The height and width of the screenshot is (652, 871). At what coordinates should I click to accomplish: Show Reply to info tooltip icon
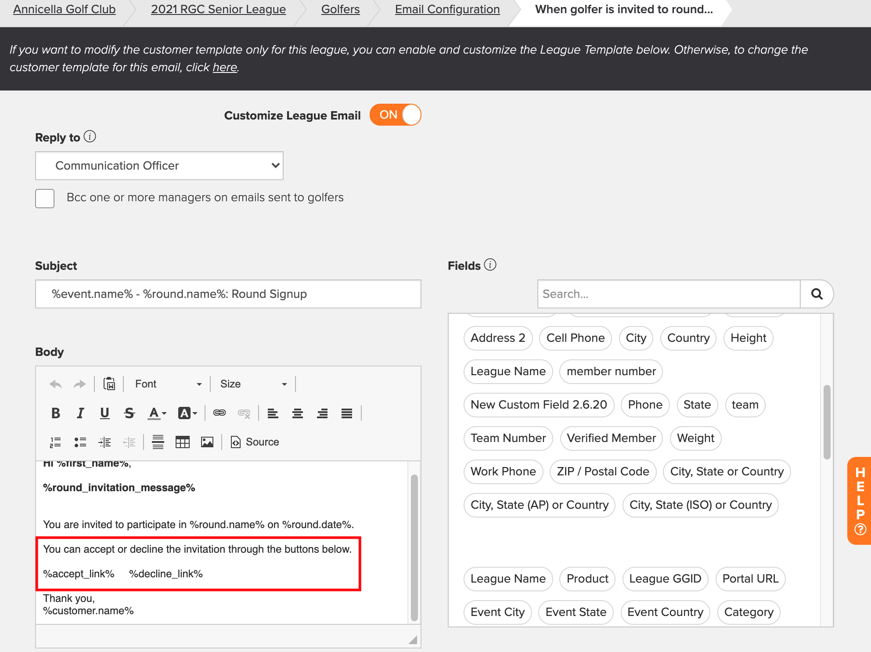[x=90, y=137]
